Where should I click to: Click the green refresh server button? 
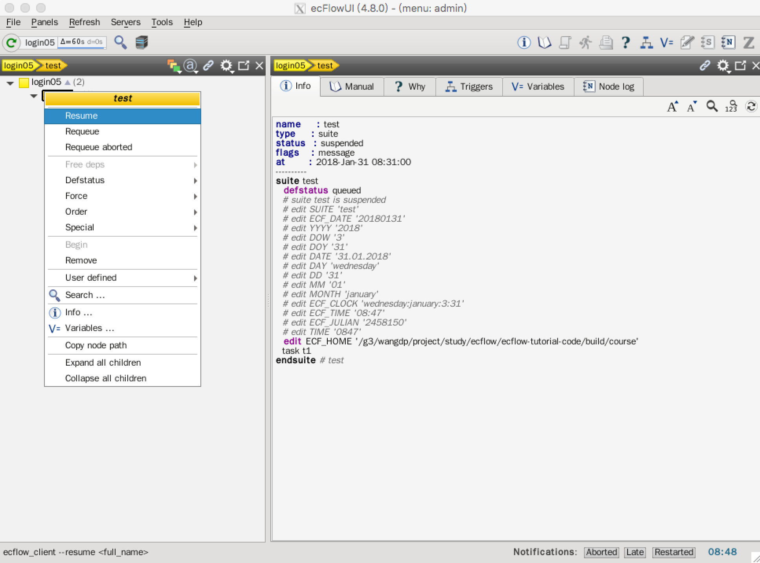coord(11,42)
